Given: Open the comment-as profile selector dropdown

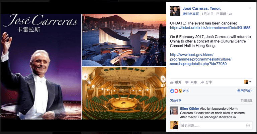Looking at the screenshot, I should pos(248,82).
